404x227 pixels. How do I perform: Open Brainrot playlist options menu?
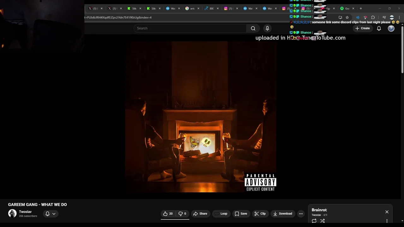(x=387, y=221)
